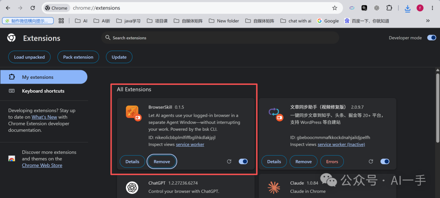Open the AI bookmarks folder

[81, 20]
